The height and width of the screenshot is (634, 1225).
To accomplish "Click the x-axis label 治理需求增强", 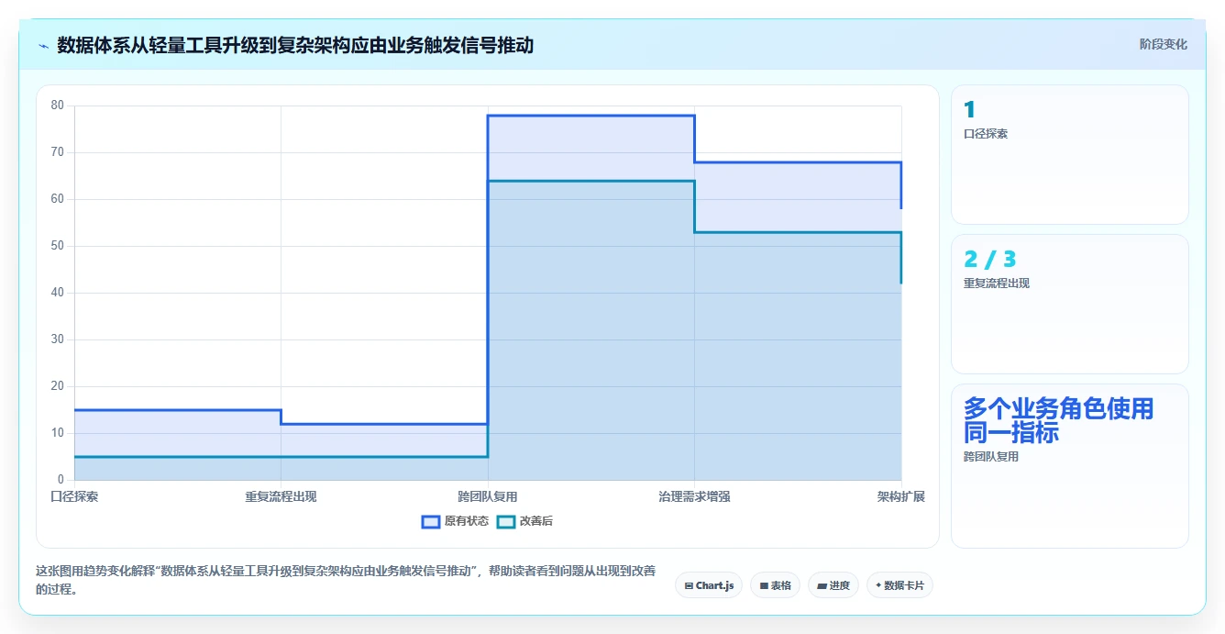I will click(x=694, y=496).
